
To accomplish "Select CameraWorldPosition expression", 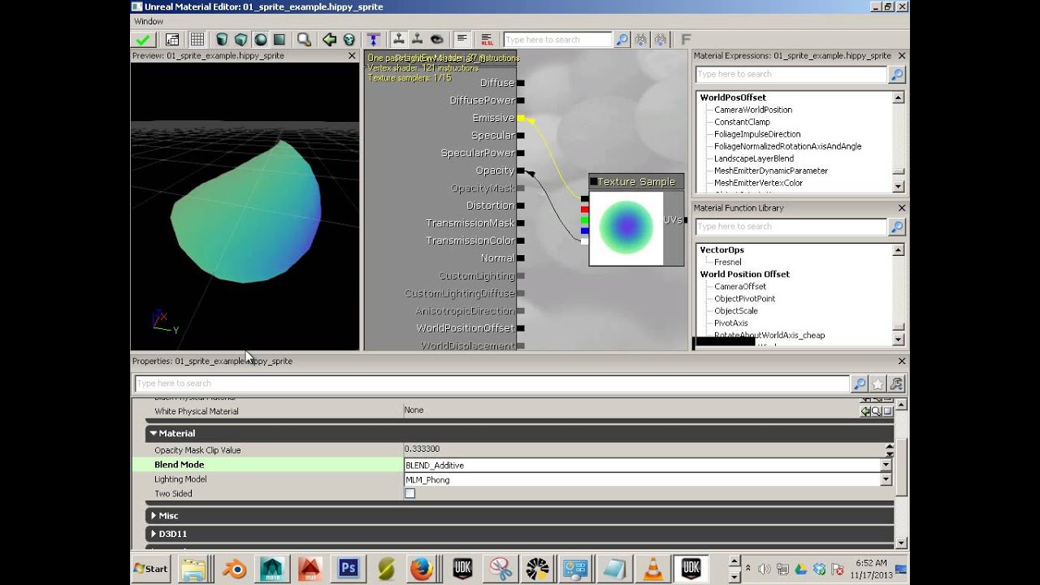I will (752, 110).
